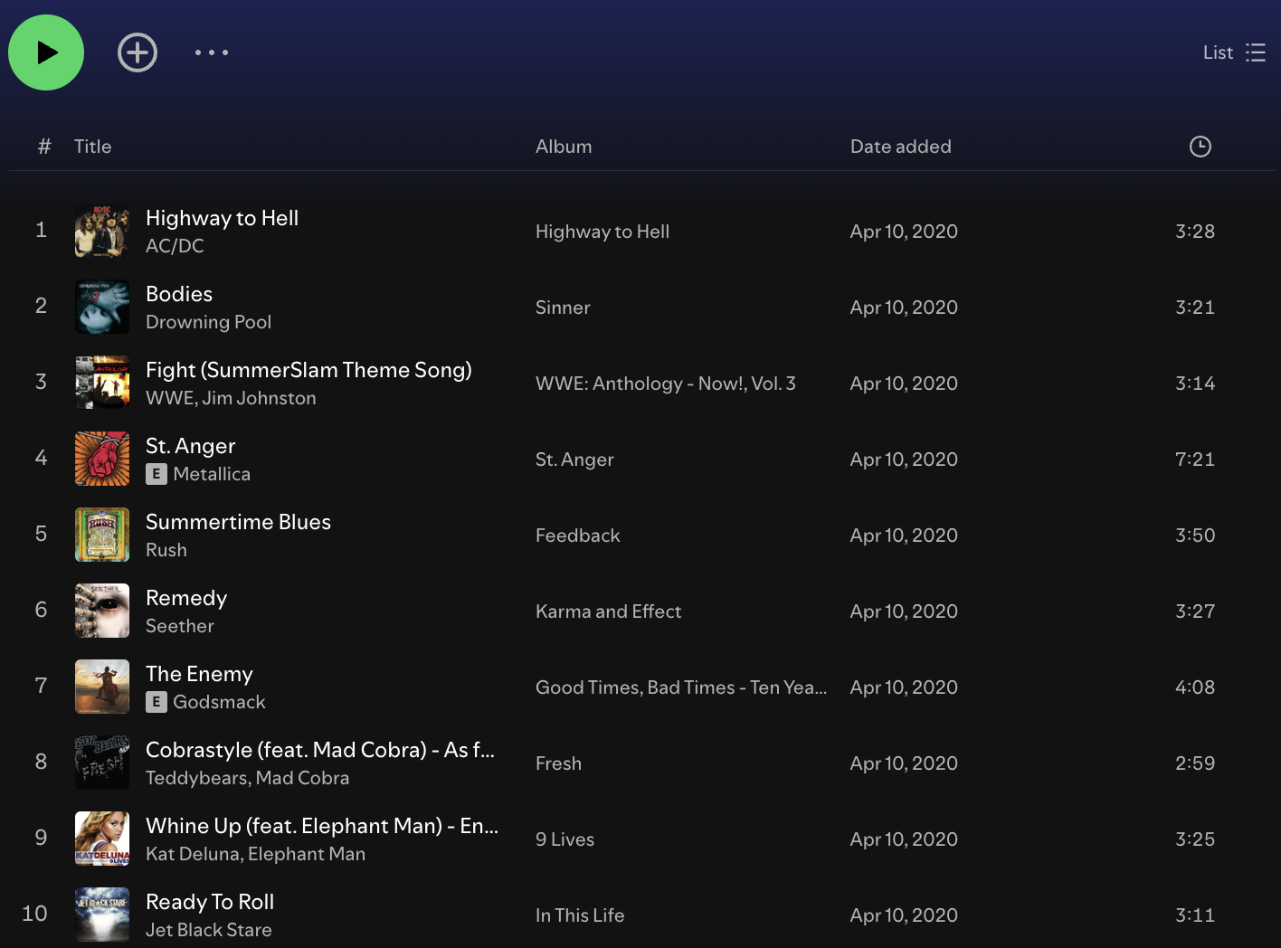Select the 2:59 duration of Cobrastyle

[1195, 763]
